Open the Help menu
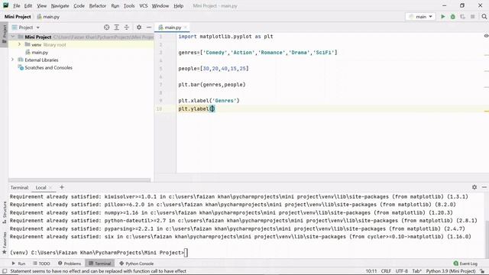Screen dimensions: 489x275 coord(178,5)
